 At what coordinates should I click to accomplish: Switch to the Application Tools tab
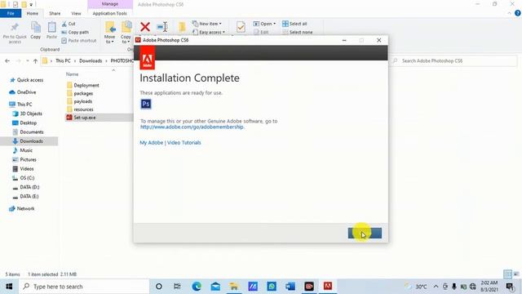point(110,13)
